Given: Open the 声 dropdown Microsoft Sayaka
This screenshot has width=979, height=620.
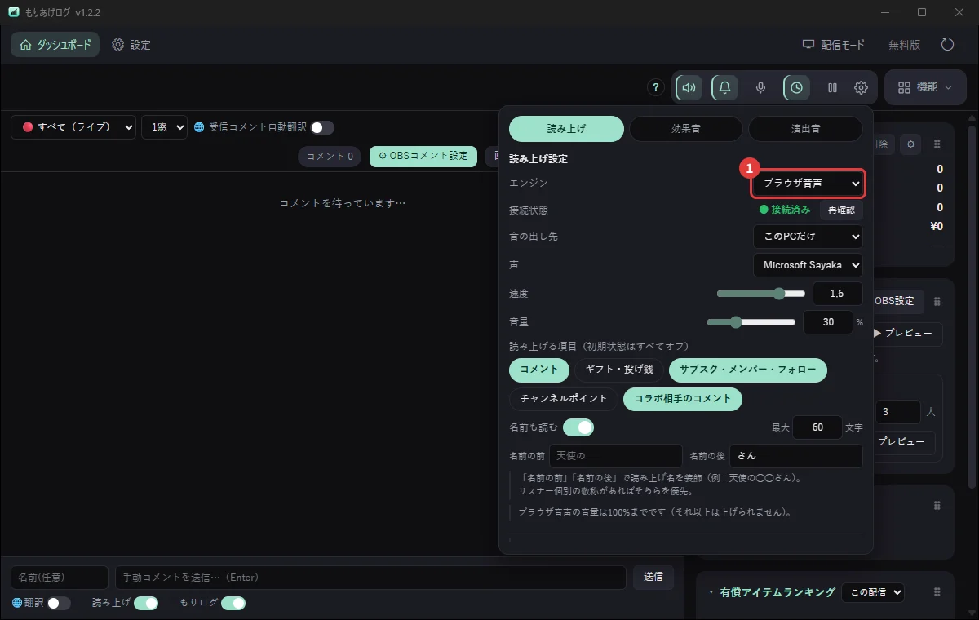Looking at the screenshot, I should pyautogui.click(x=808, y=265).
